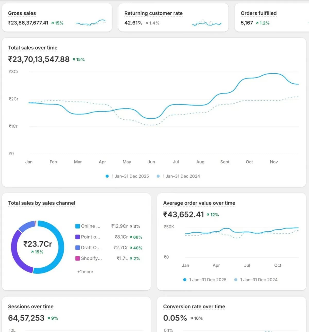Click the Online channel color swatch

[78, 226]
